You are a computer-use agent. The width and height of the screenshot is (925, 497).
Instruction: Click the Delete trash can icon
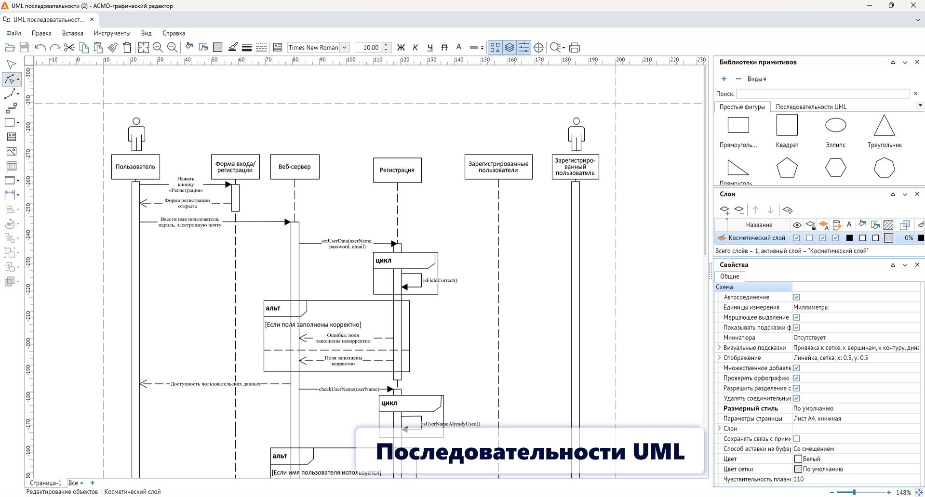pos(127,47)
